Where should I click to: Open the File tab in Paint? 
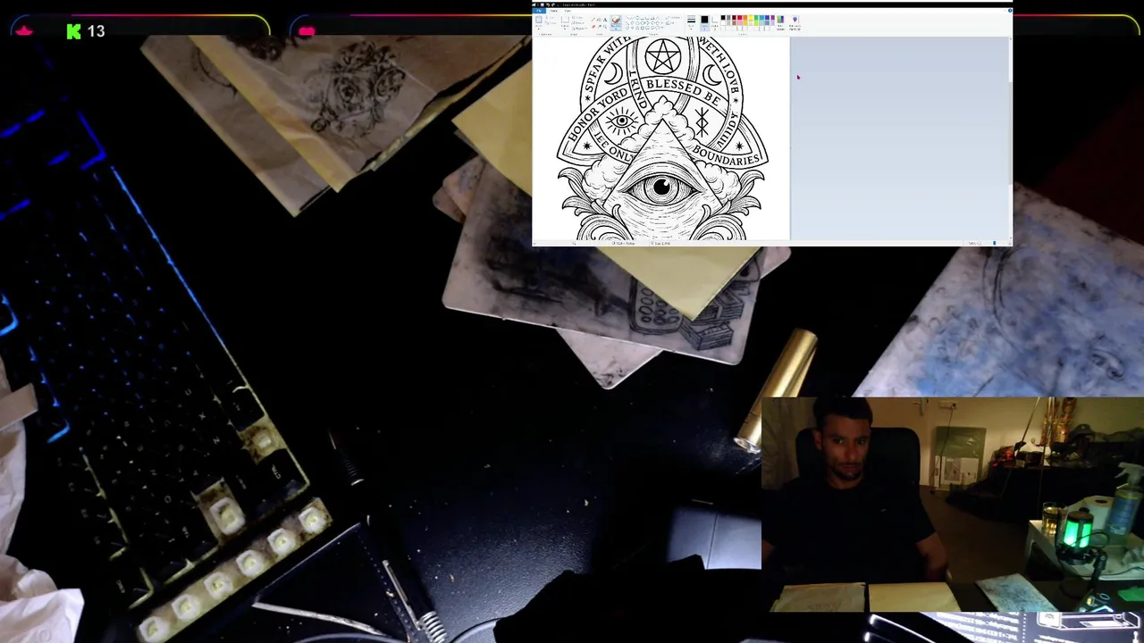(x=539, y=11)
